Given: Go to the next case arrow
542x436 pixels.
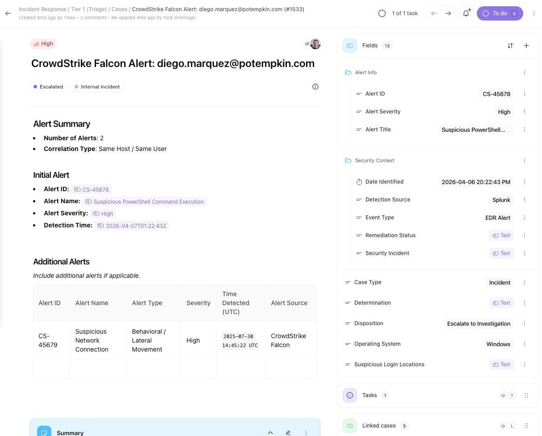Looking at the screenshot, I should pyautogui.click(x=448, y=13).
